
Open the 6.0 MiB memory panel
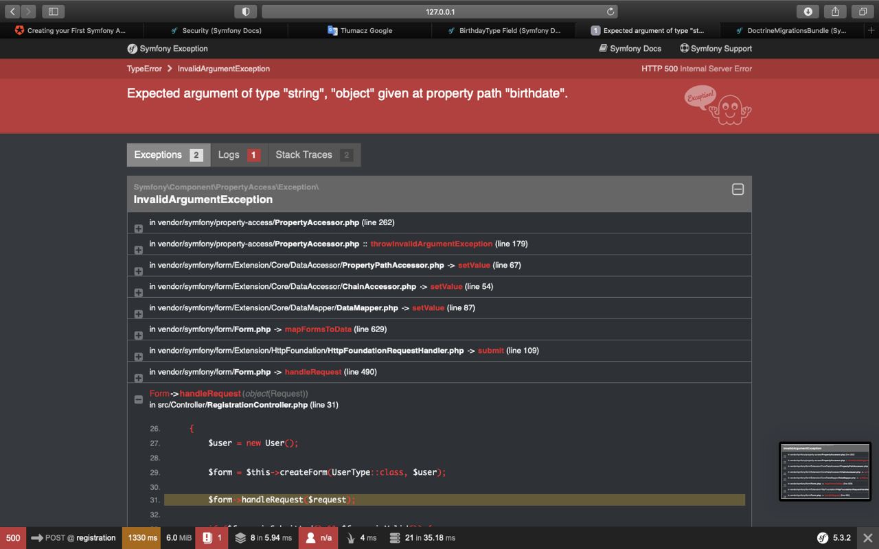pos(179,538)
